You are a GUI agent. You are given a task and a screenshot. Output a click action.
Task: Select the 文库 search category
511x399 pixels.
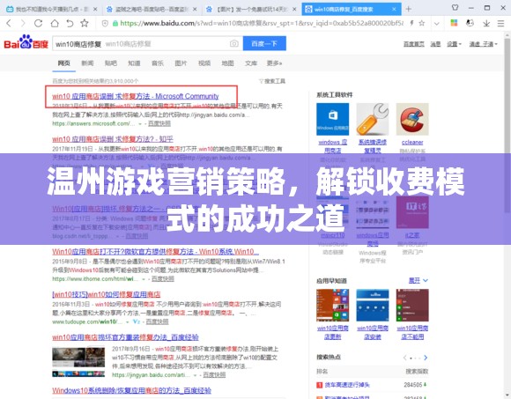coord(251,63)
